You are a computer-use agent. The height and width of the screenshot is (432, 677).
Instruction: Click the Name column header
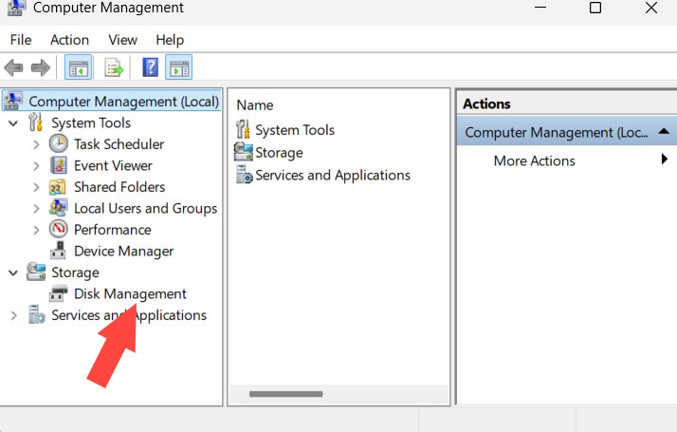(255, 105)
